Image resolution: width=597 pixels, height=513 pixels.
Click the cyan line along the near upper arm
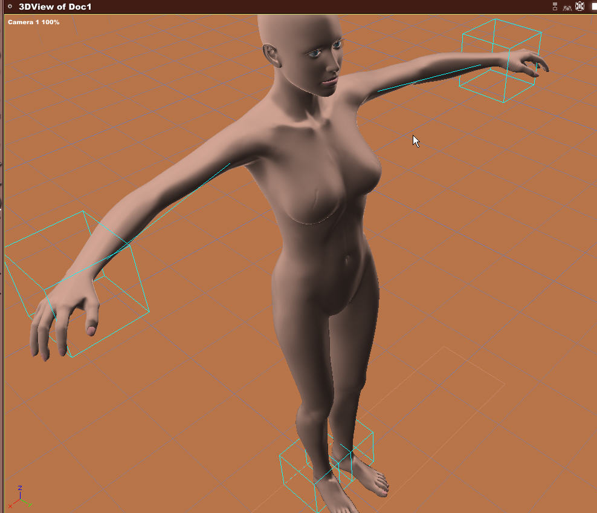pos(179,203)
